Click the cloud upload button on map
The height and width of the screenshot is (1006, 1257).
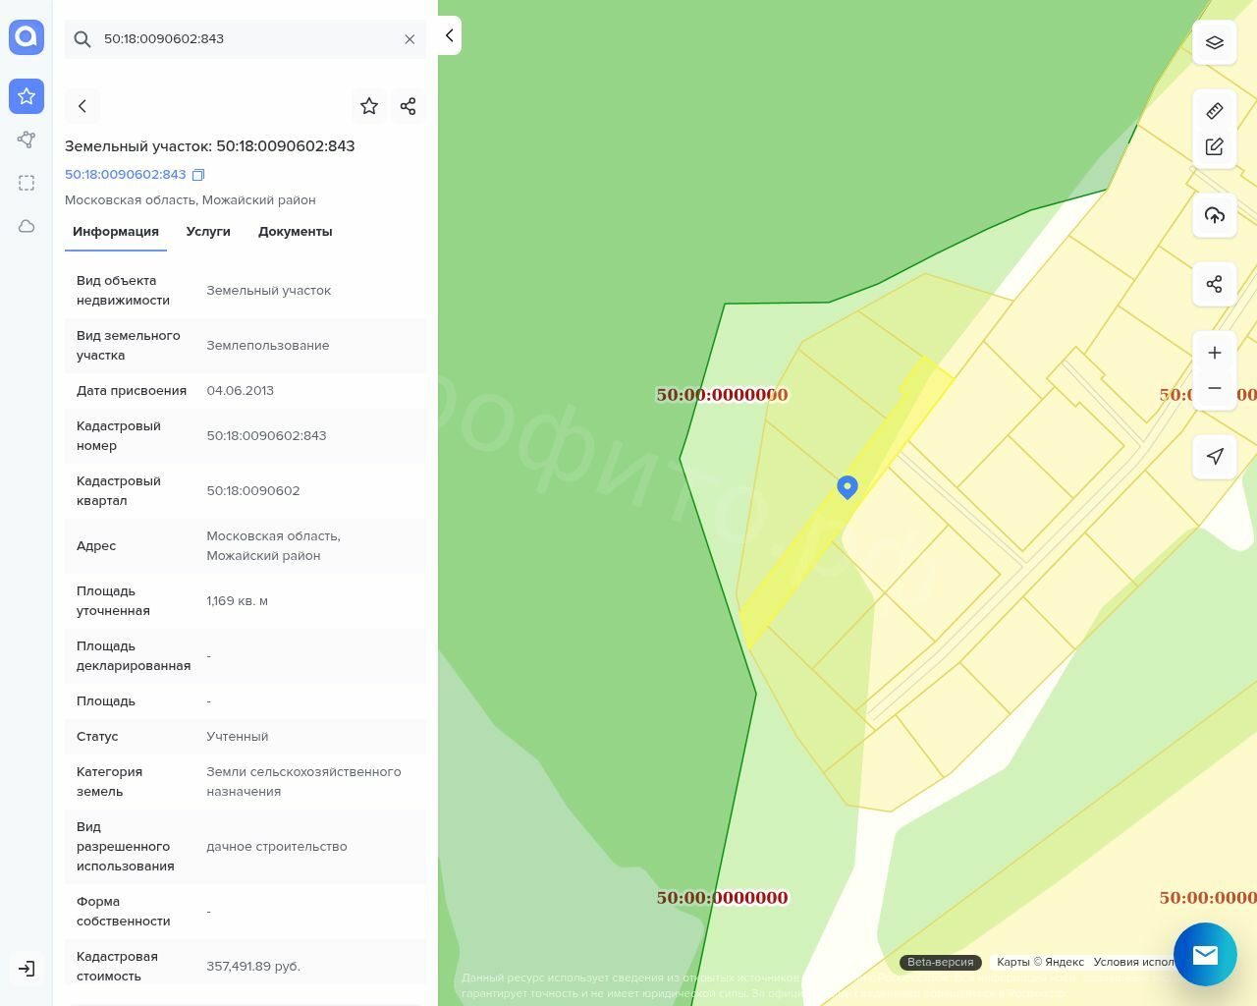[x=1214, y=215]
